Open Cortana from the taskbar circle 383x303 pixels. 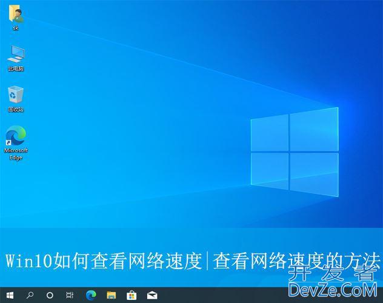click(x=50, y=295)
